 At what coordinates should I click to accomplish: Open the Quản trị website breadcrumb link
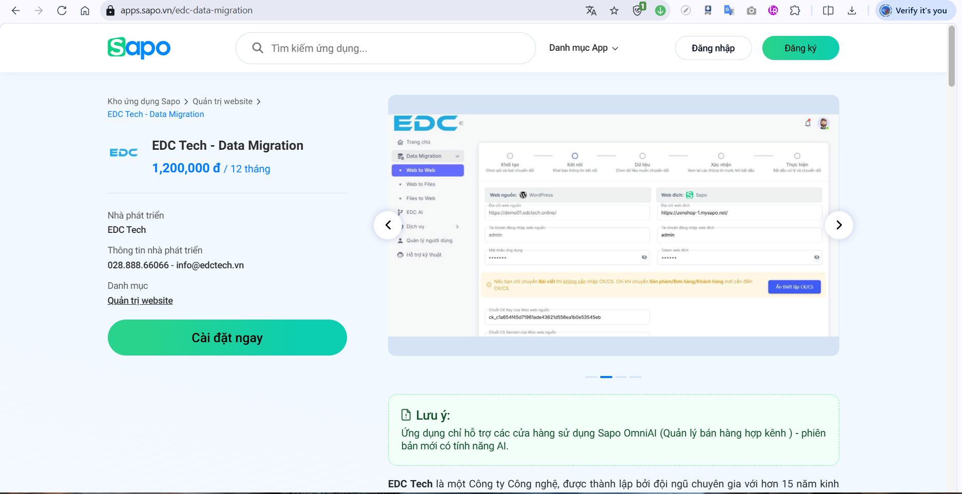pyautogui.click(x=222, y=102)
